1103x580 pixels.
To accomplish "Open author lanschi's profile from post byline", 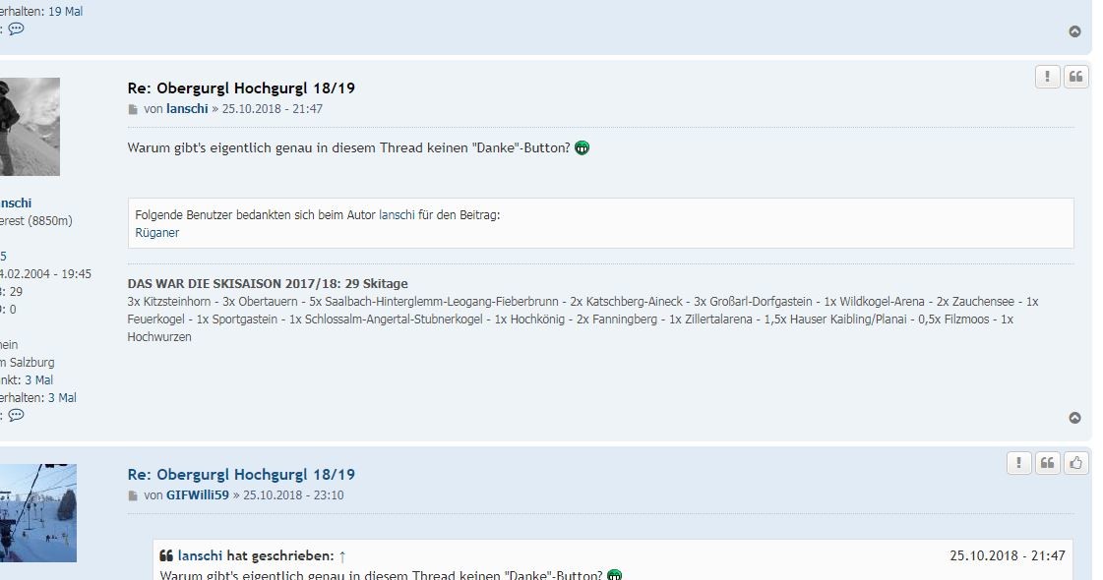I will 186,109.
